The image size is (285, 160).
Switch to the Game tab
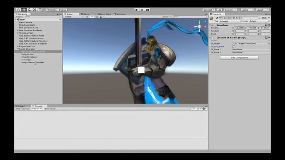point(85,14)
